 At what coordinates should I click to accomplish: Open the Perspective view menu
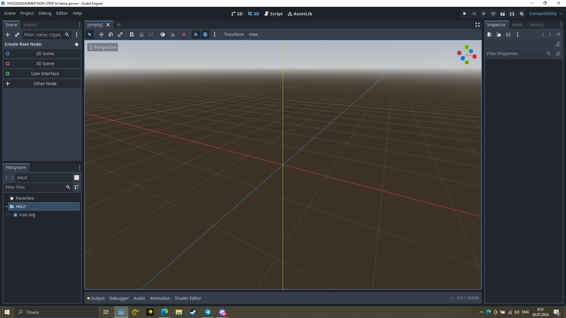[103, 47]
